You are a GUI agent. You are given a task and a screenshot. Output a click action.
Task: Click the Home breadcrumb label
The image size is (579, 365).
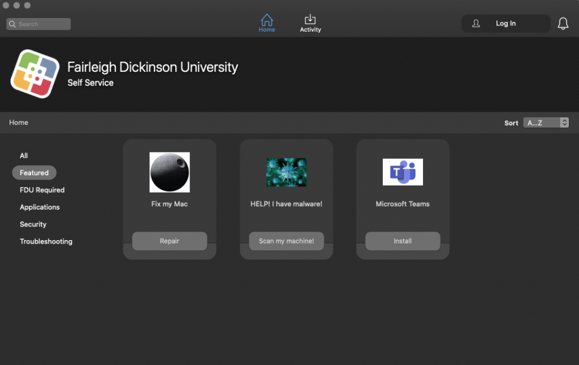[x=19, y=123]
